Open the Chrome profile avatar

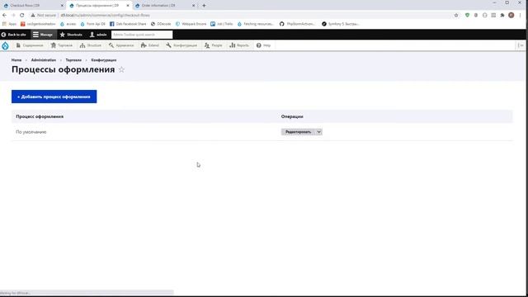pos(511,15)
